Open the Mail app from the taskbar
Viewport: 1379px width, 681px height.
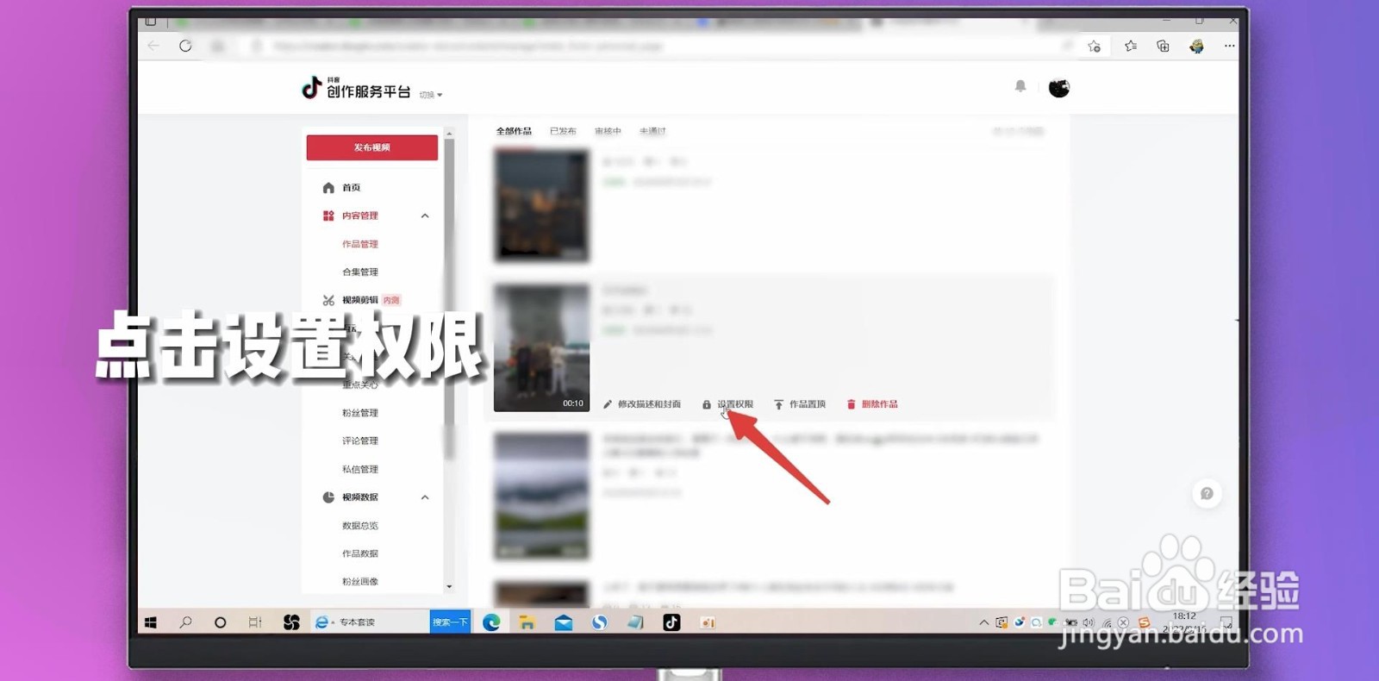point(564,622)
